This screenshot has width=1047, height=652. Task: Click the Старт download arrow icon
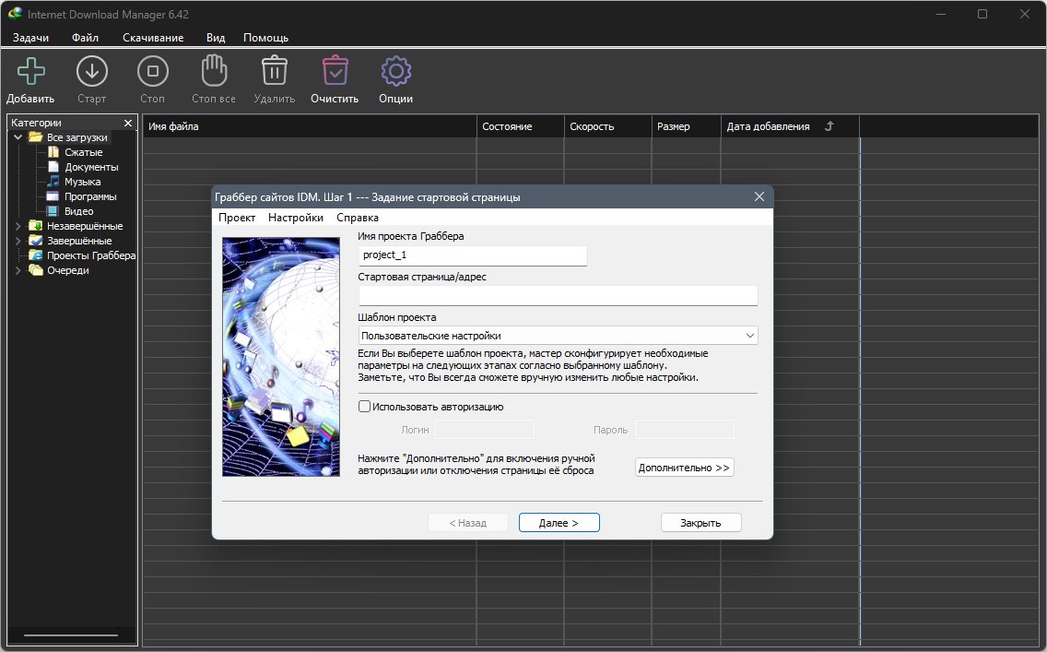tap(91, 71)
